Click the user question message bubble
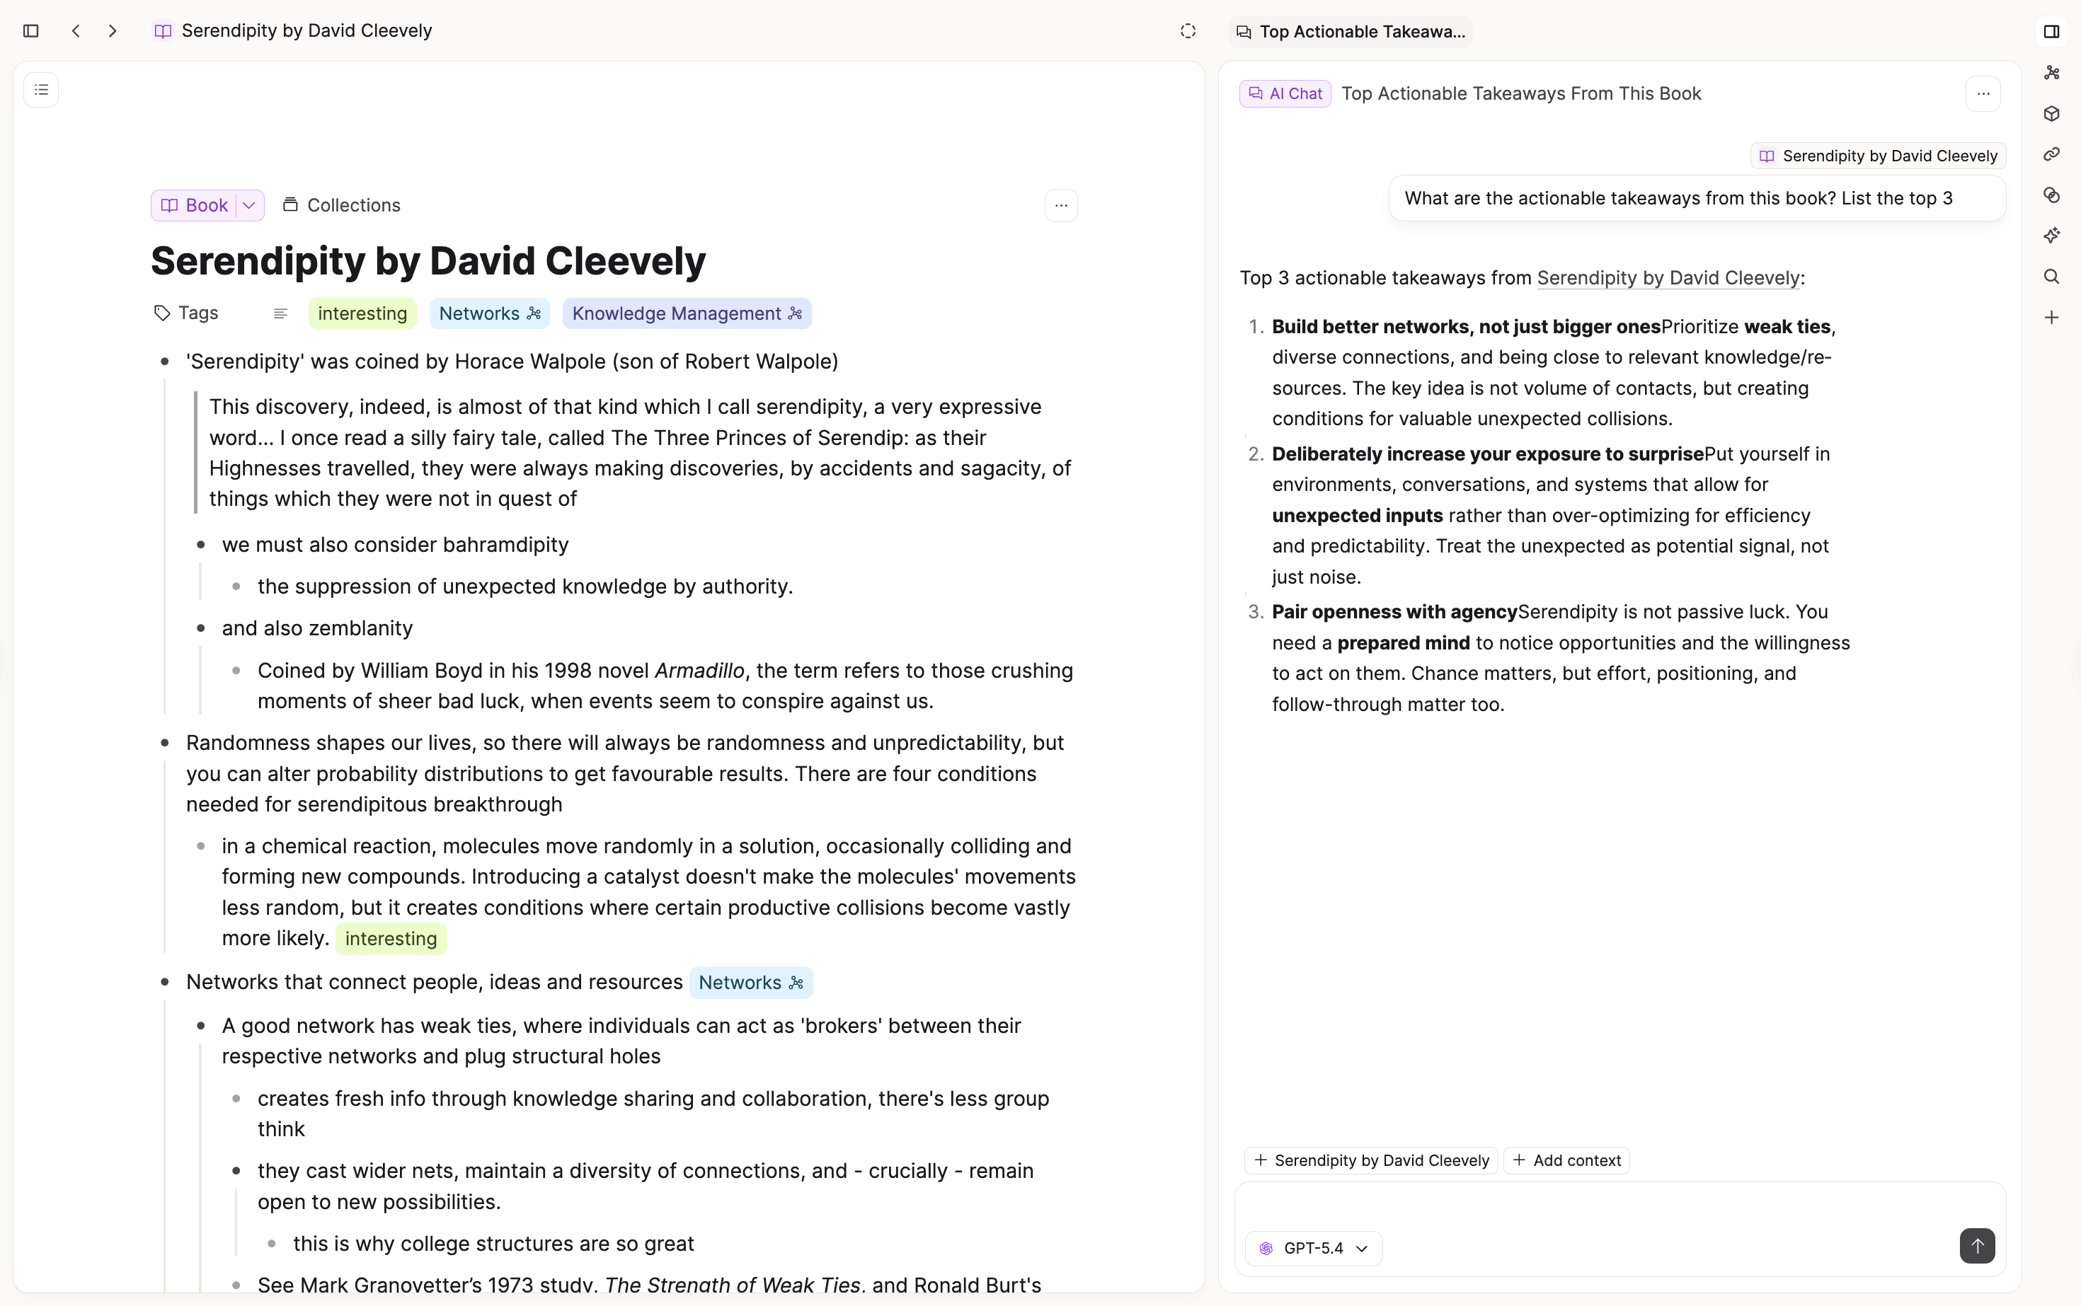This screenshot has height=1306, width=2081. 1697,199
